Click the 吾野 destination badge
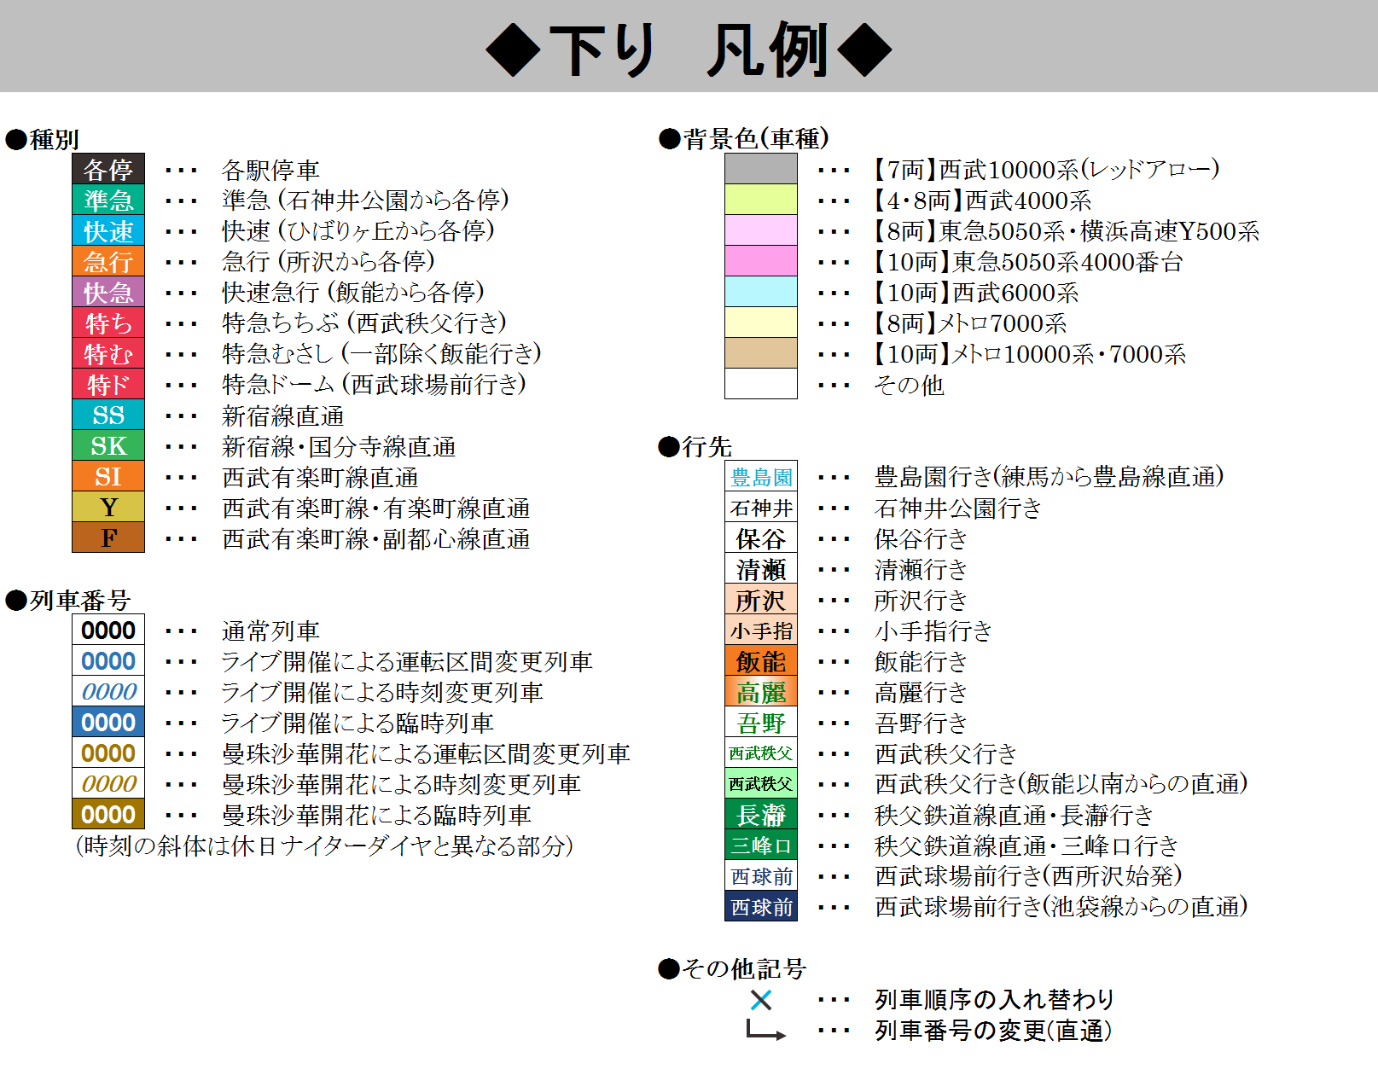The height and width of the screenshot is (1075, 1378). [x=761, y=722]
